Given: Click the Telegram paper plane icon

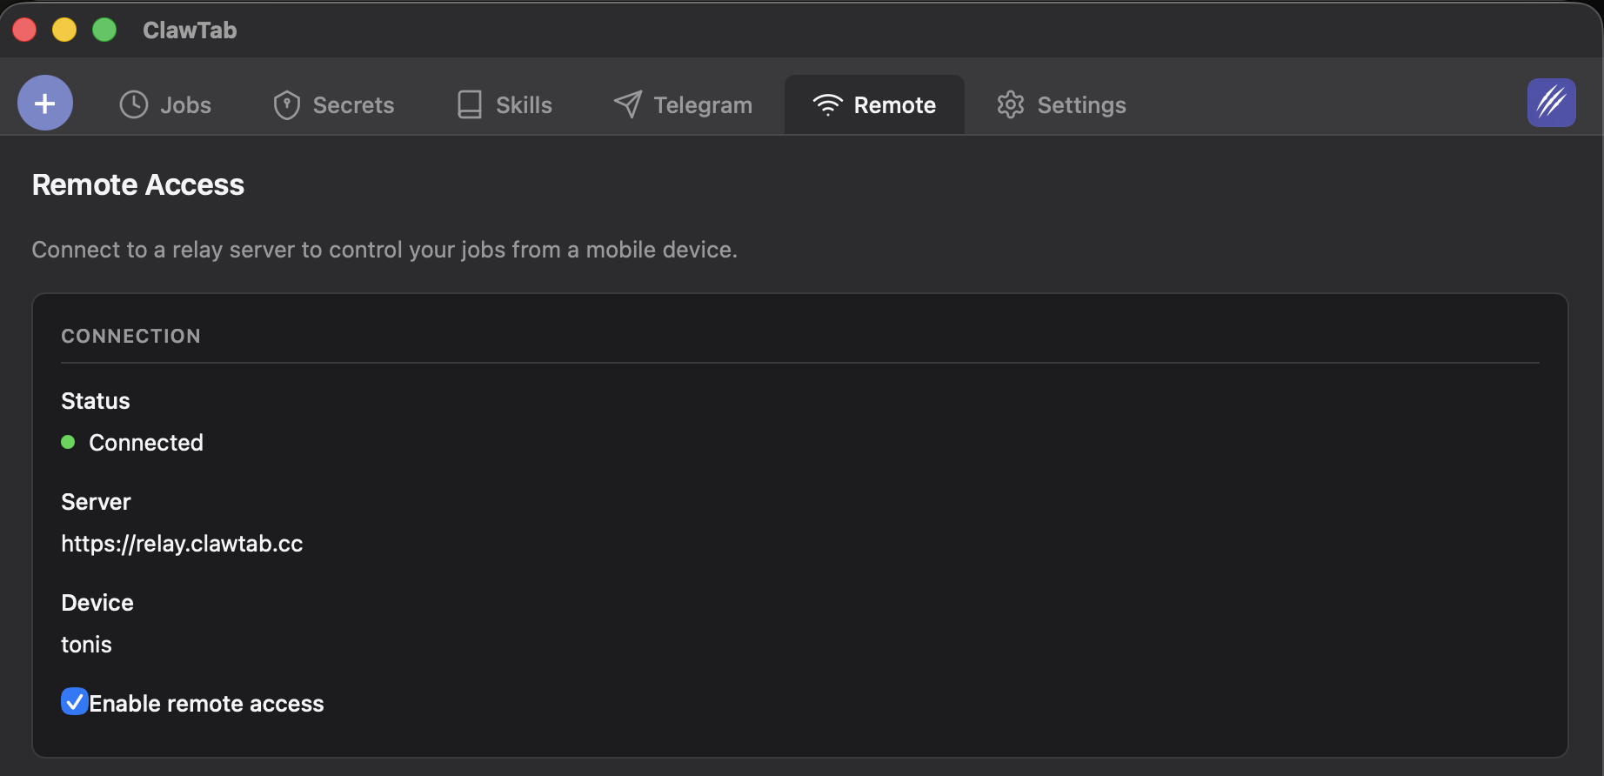Looking at the screenshot, I should [627, 104].
